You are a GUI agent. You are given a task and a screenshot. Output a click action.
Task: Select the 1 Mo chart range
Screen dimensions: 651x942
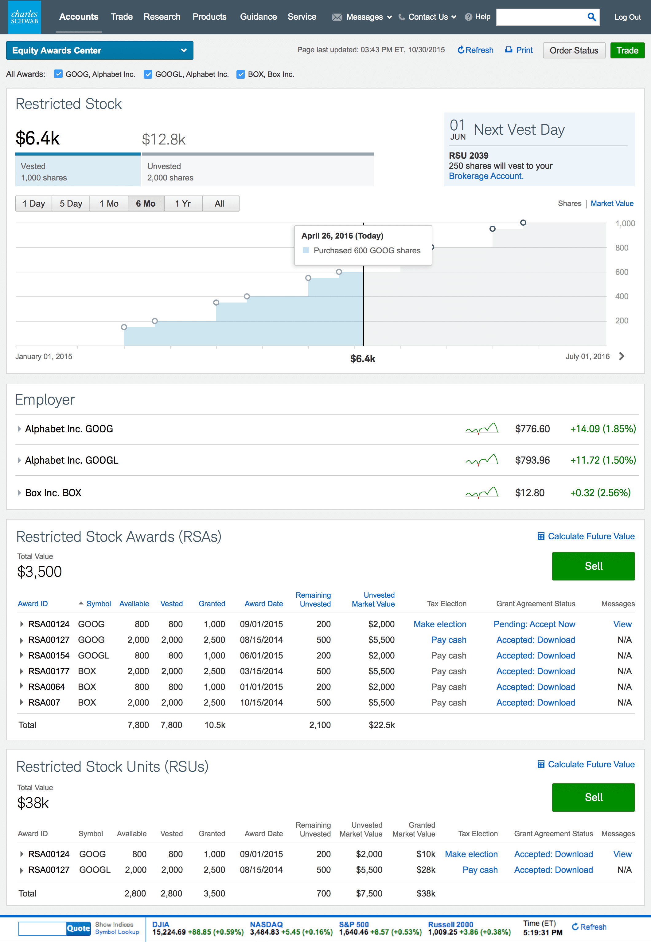click(x=109, y=203)
